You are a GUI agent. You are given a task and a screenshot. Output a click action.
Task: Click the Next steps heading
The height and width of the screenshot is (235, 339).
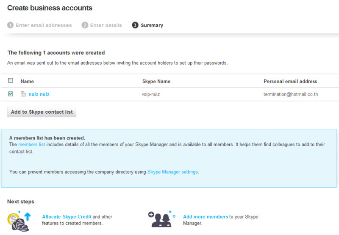pos(21,202)
